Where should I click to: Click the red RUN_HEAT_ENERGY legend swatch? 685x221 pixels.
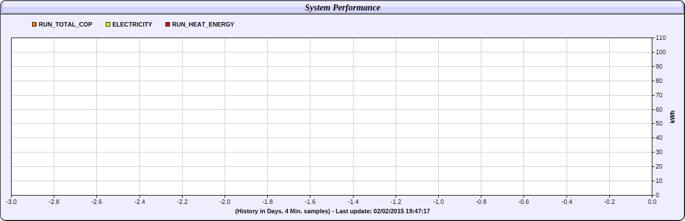pos(168,24)
